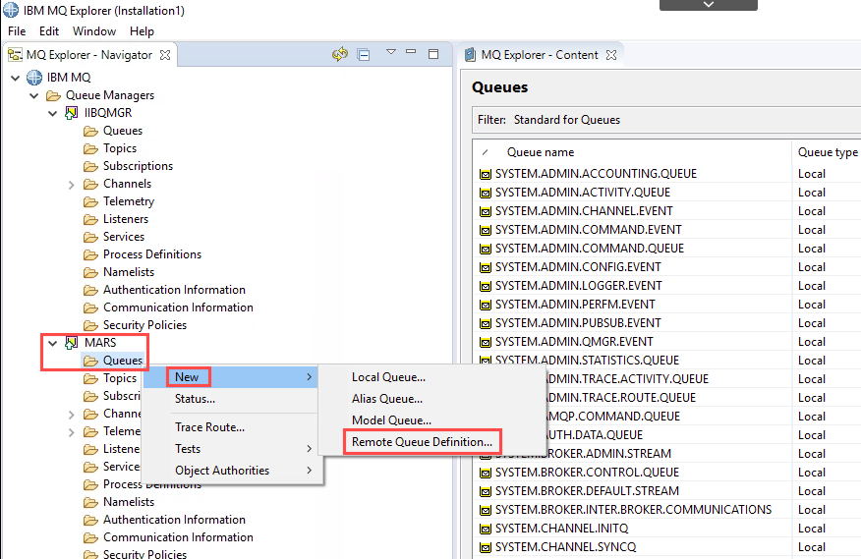Click the SYSTEM.ADMIN.PERFM.EVENT queue icon
This screenshot has height=559, width=861.
click(x=485, y=306)
